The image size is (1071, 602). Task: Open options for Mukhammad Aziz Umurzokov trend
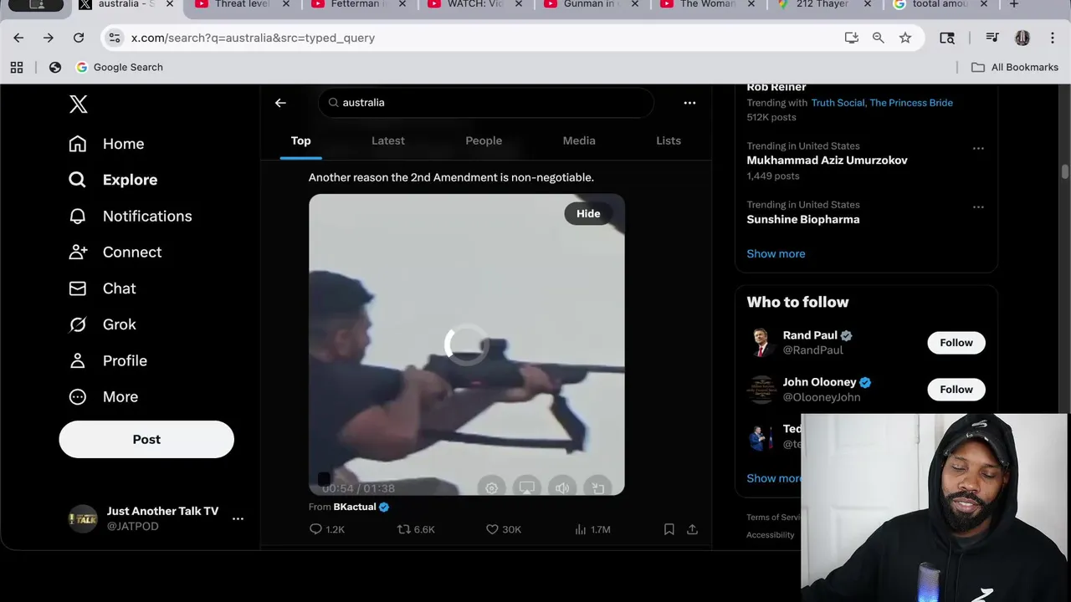pos(978,148)
